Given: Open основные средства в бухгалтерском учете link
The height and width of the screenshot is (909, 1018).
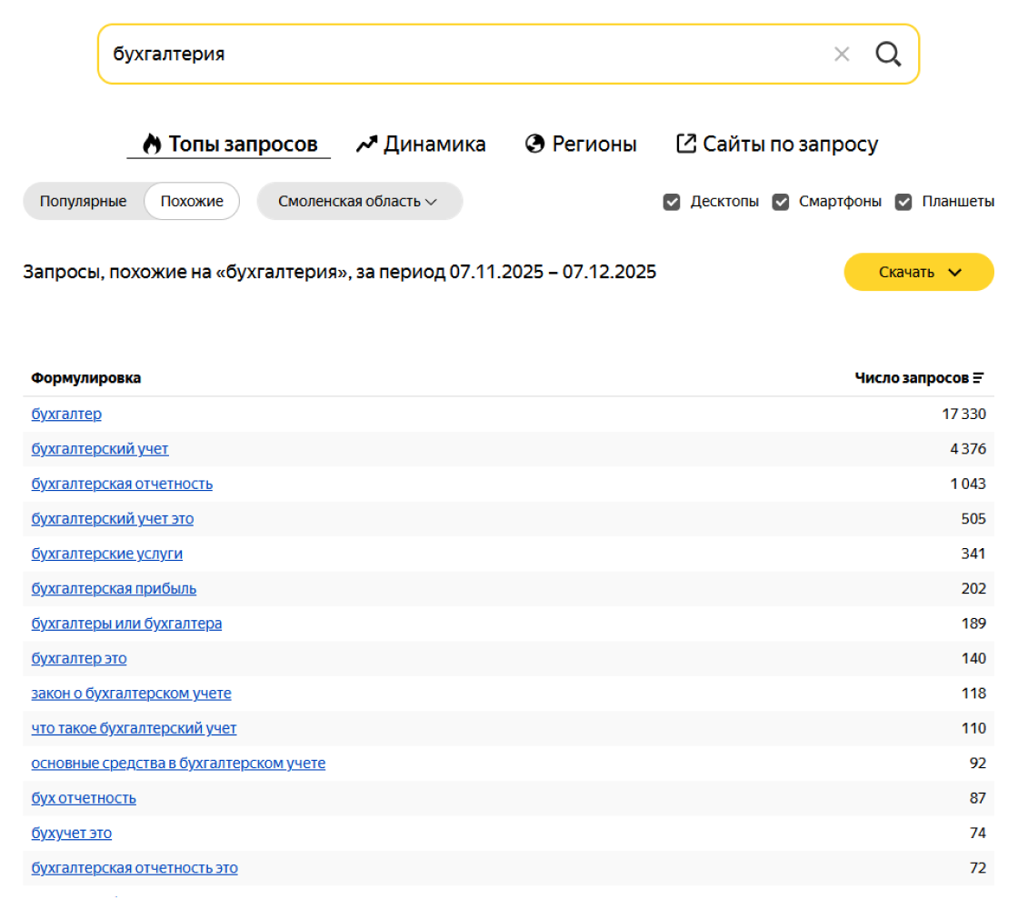Looking at the screenshot, I should click(178, 764).
